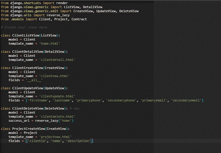Click 'reverse_lazy' in the django.urls import line
Screen dimensions: 221x153
tap(58, 15)
